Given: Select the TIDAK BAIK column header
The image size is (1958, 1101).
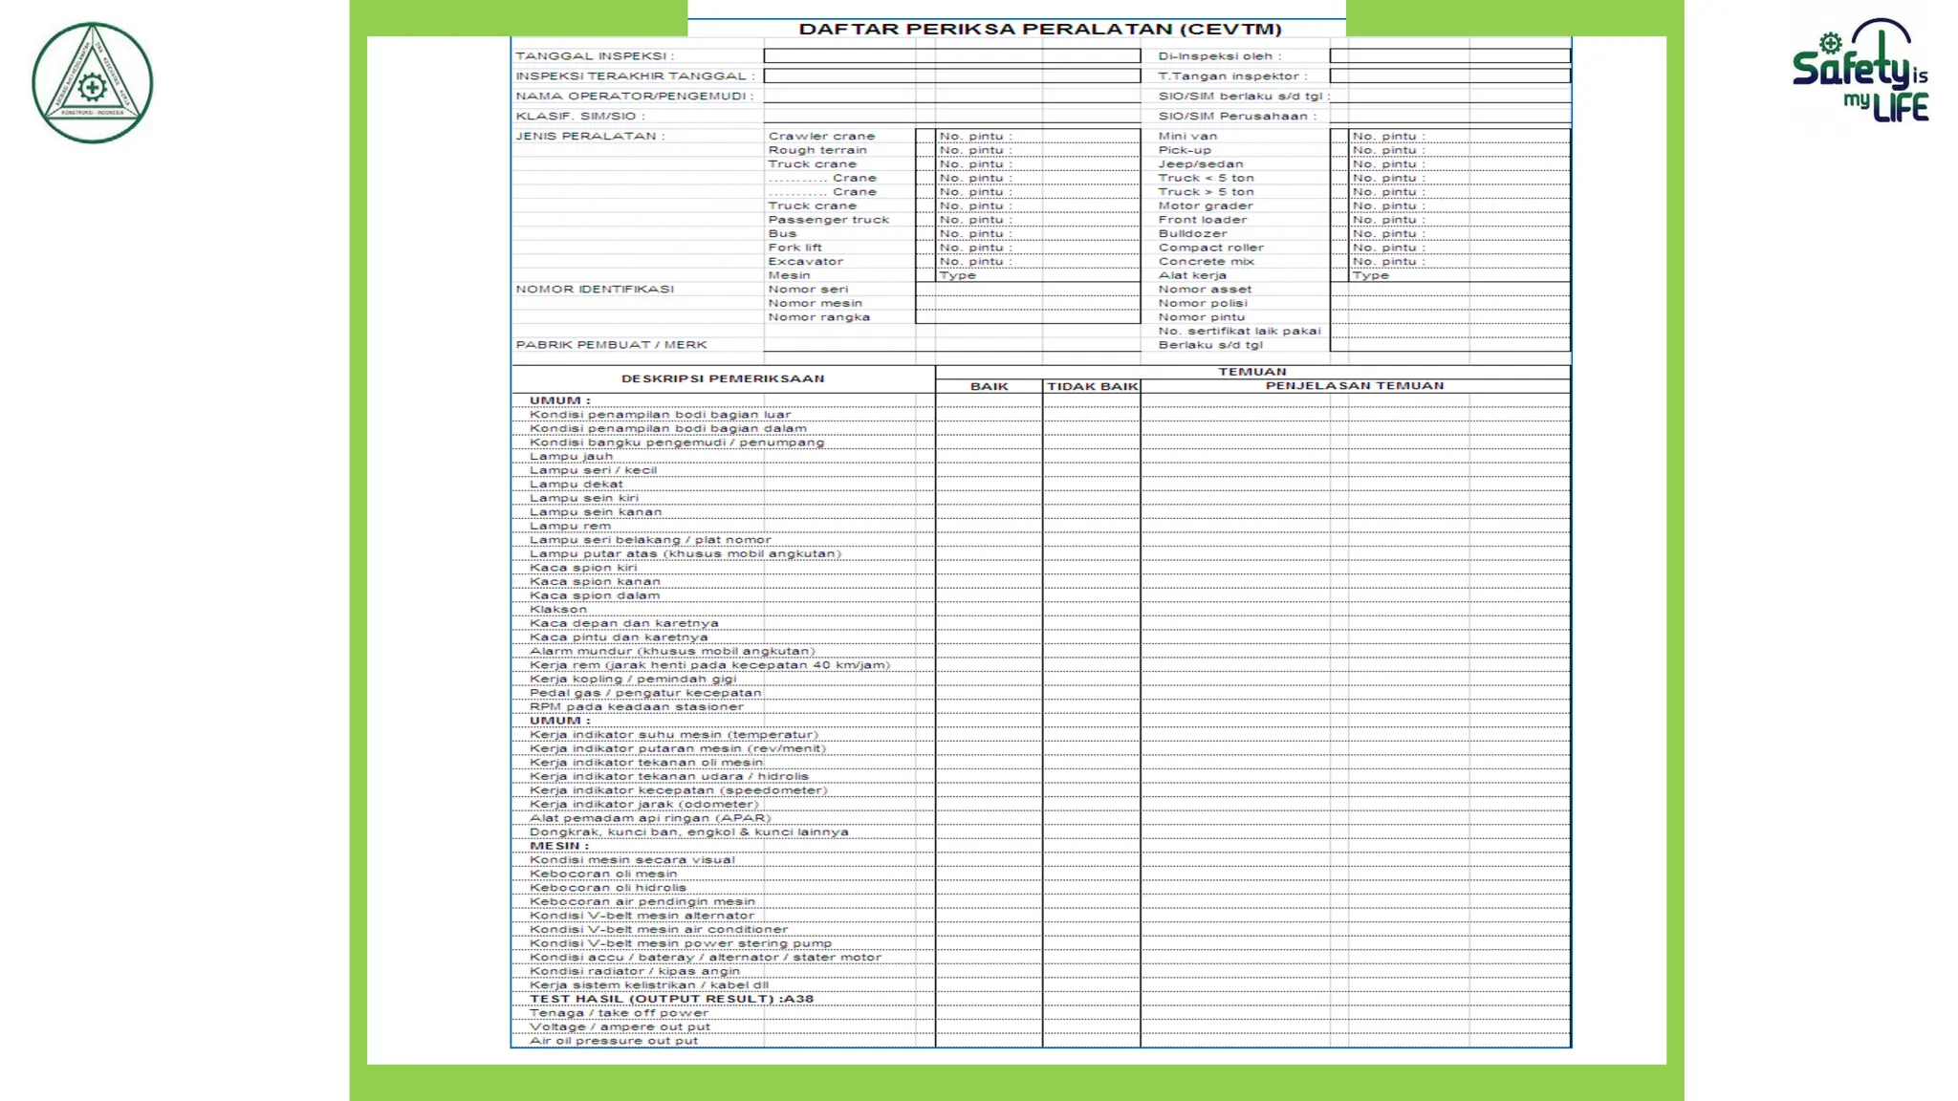Looking at the screenshot, I should tap(1092, 386).
